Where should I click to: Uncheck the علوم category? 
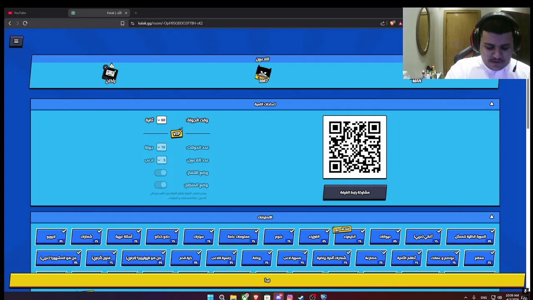coord(279,237)
